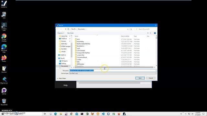Open the address bar history dropdown
The height and width of the screenshot is (116, 207).
pyautogui.click(x=128, y=29)
